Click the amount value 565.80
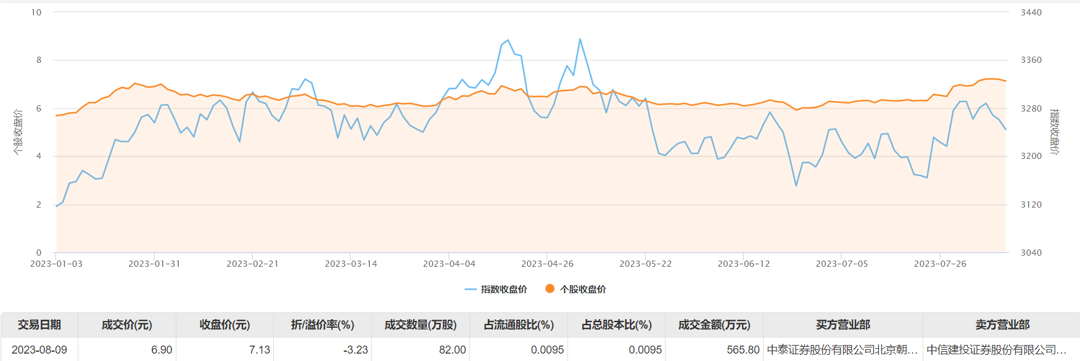 coord(743,350)
